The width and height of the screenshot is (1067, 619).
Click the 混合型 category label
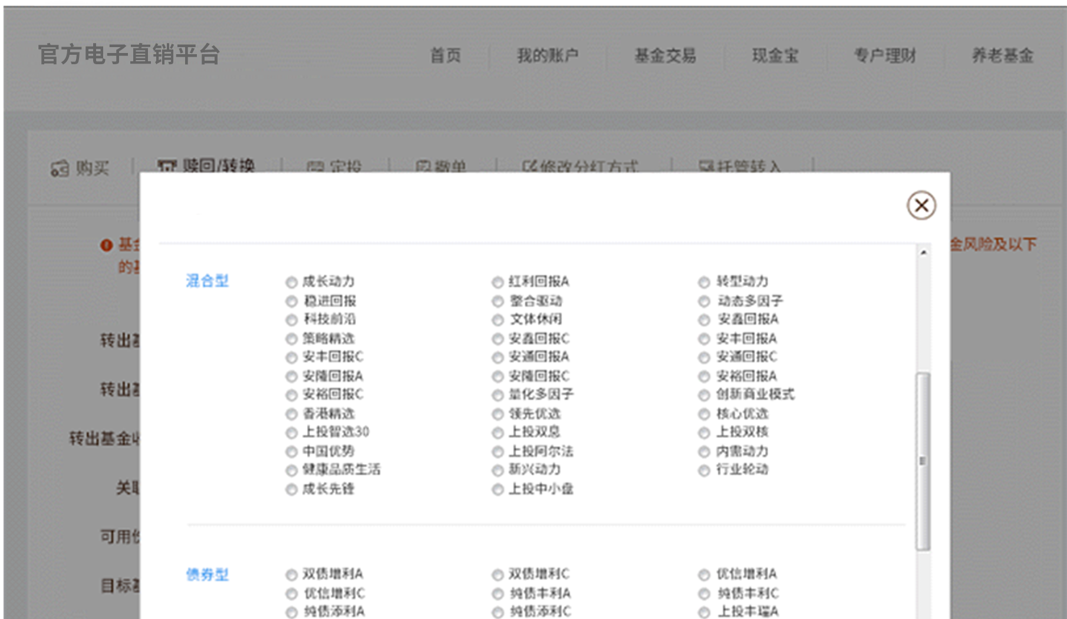click(x=207, y=281)
